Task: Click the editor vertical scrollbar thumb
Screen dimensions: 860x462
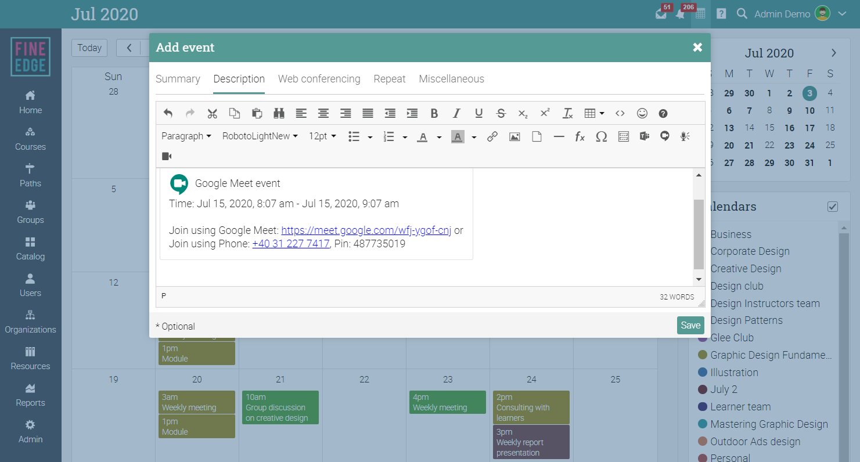Action: 699,233
